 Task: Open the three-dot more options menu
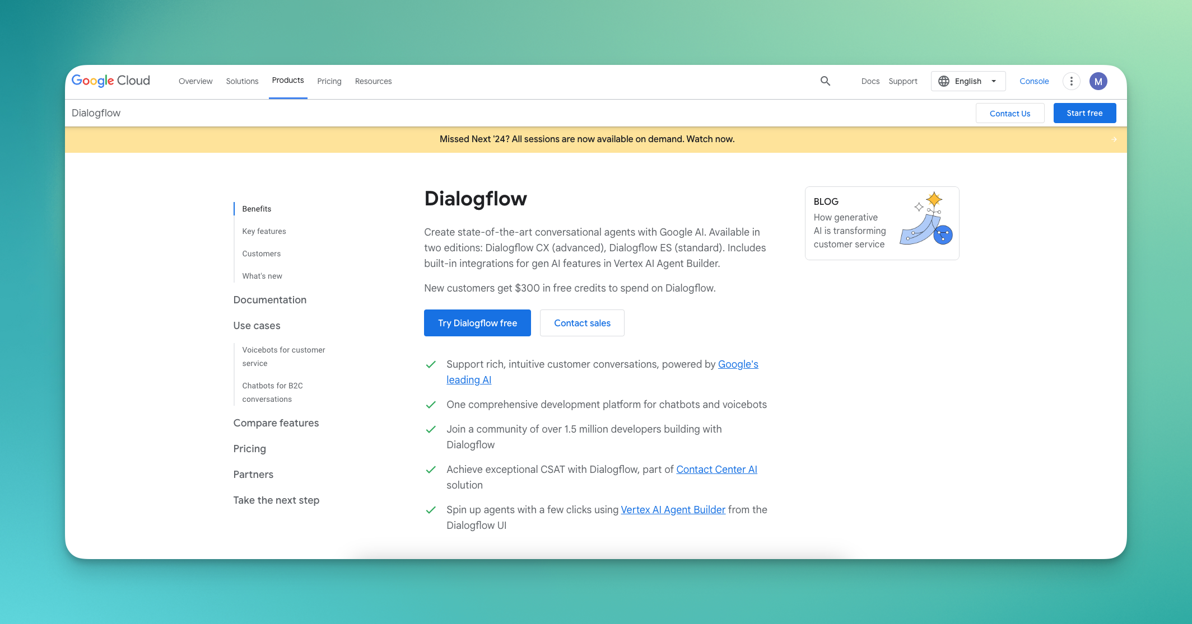(x=1071, y=81)
